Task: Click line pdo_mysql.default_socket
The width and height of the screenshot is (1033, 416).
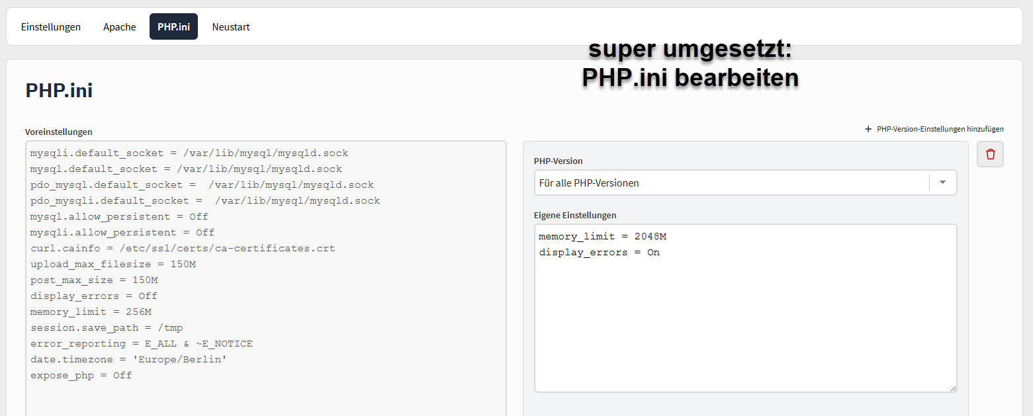Action: pos(202,185)
